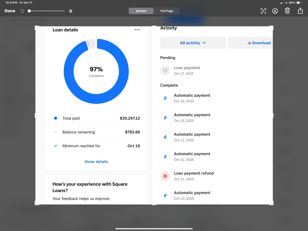Click the pending Loan payment clock icon
The height and width of the screenshot is (231, 308).
pyautogui.click(x=165, y=71)
